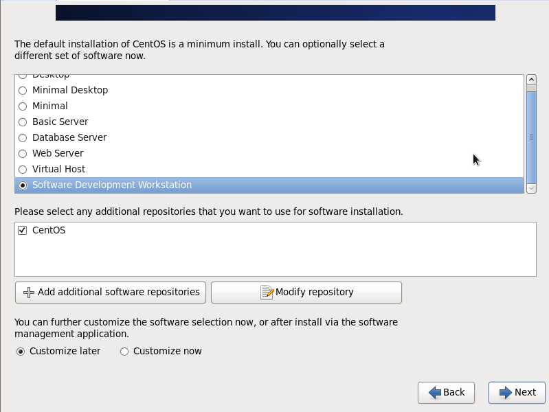
Task: Uncheck the CentOS repository checkbox
Action: click(x=23, y=231)
